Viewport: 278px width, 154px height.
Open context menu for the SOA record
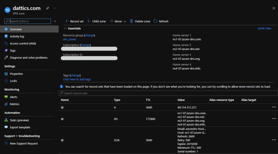coord(274,140)
